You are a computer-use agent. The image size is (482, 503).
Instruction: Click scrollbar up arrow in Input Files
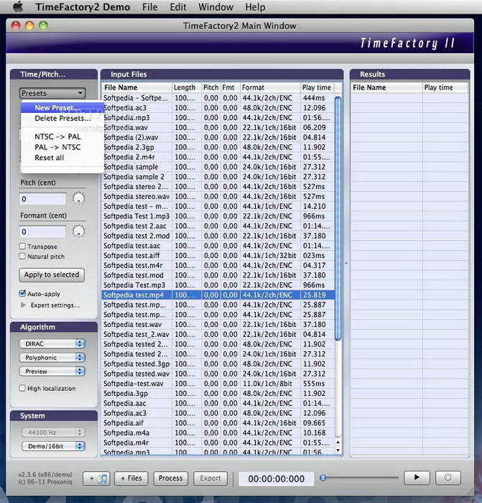[338, 443]
